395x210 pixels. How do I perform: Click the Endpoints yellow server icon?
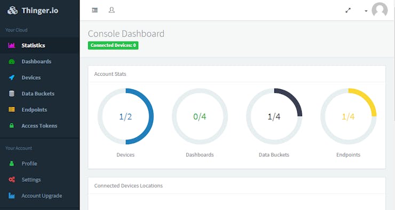12,110
